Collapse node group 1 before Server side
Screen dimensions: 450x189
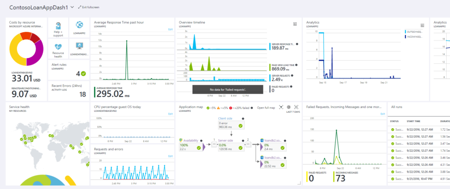(x=214, y=145)
